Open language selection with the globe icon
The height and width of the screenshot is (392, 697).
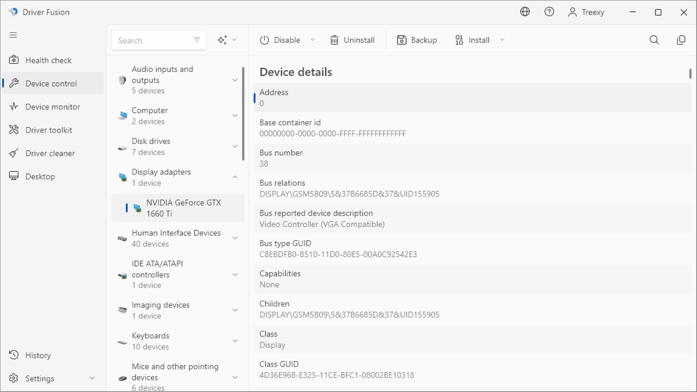(525, 12)
